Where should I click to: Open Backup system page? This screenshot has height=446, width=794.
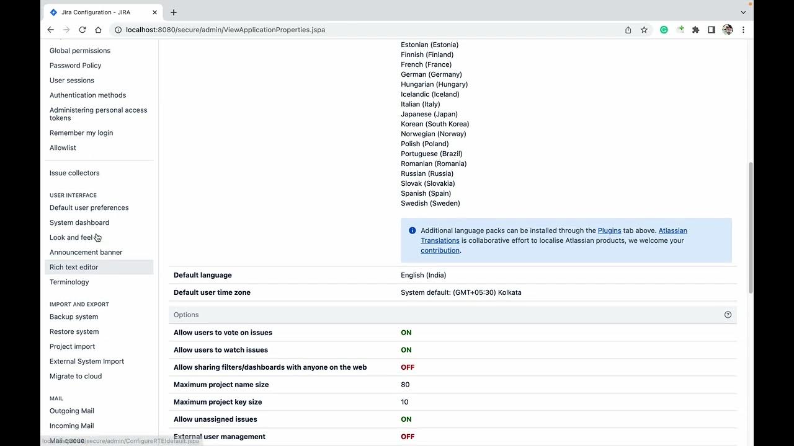74,317
